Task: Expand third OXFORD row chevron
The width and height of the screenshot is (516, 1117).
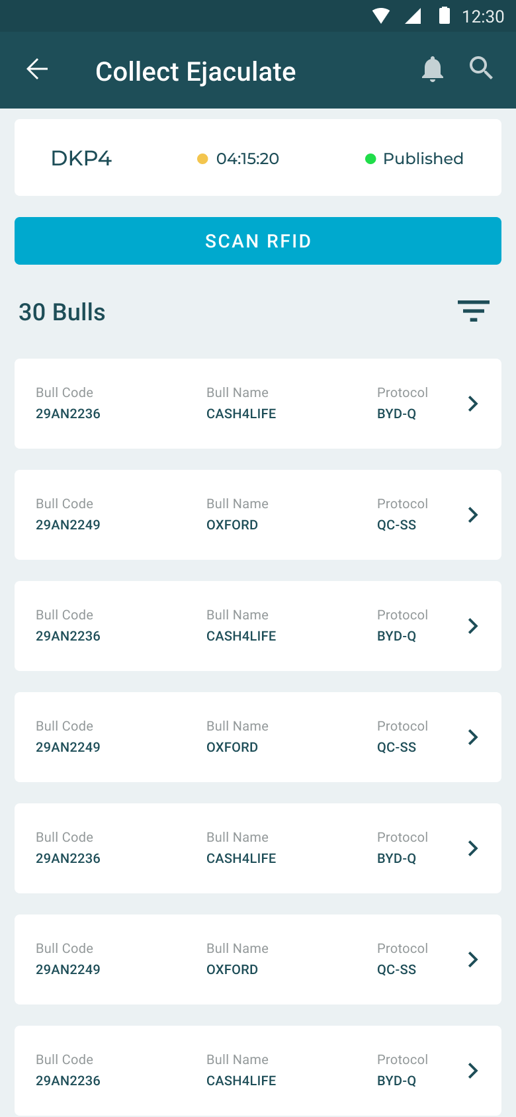Action: (x=473, y=960)
